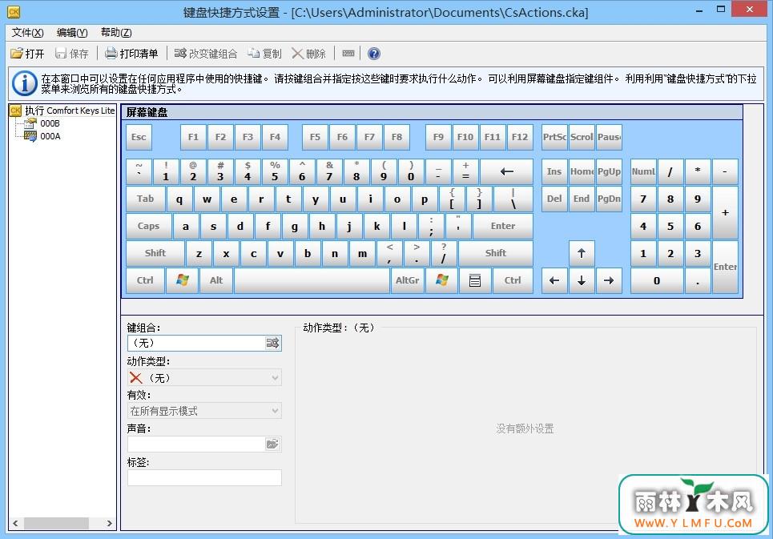Click the tilde backtick key

139,171
